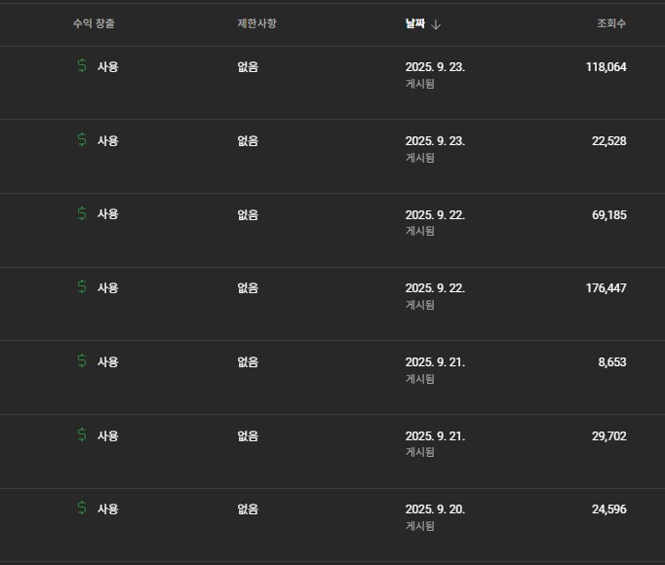Image resolution: width=665 pixels, height=565 pixels.
Task: Sort by the 날짜 column header
Action: coord(415,22)
